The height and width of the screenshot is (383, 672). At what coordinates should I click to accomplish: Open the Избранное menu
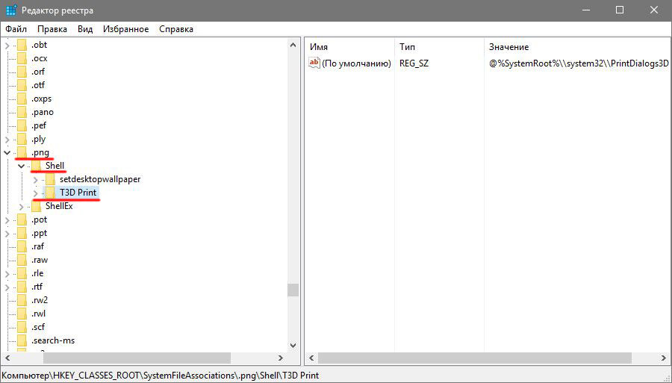[x=125, y=29]
